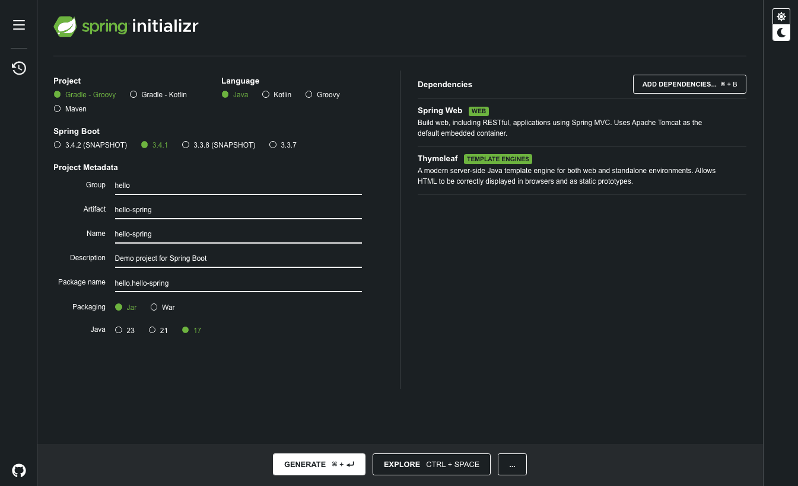The image size is (798, 486).
Task: Click the Name input field
Action: pos(238,234)
